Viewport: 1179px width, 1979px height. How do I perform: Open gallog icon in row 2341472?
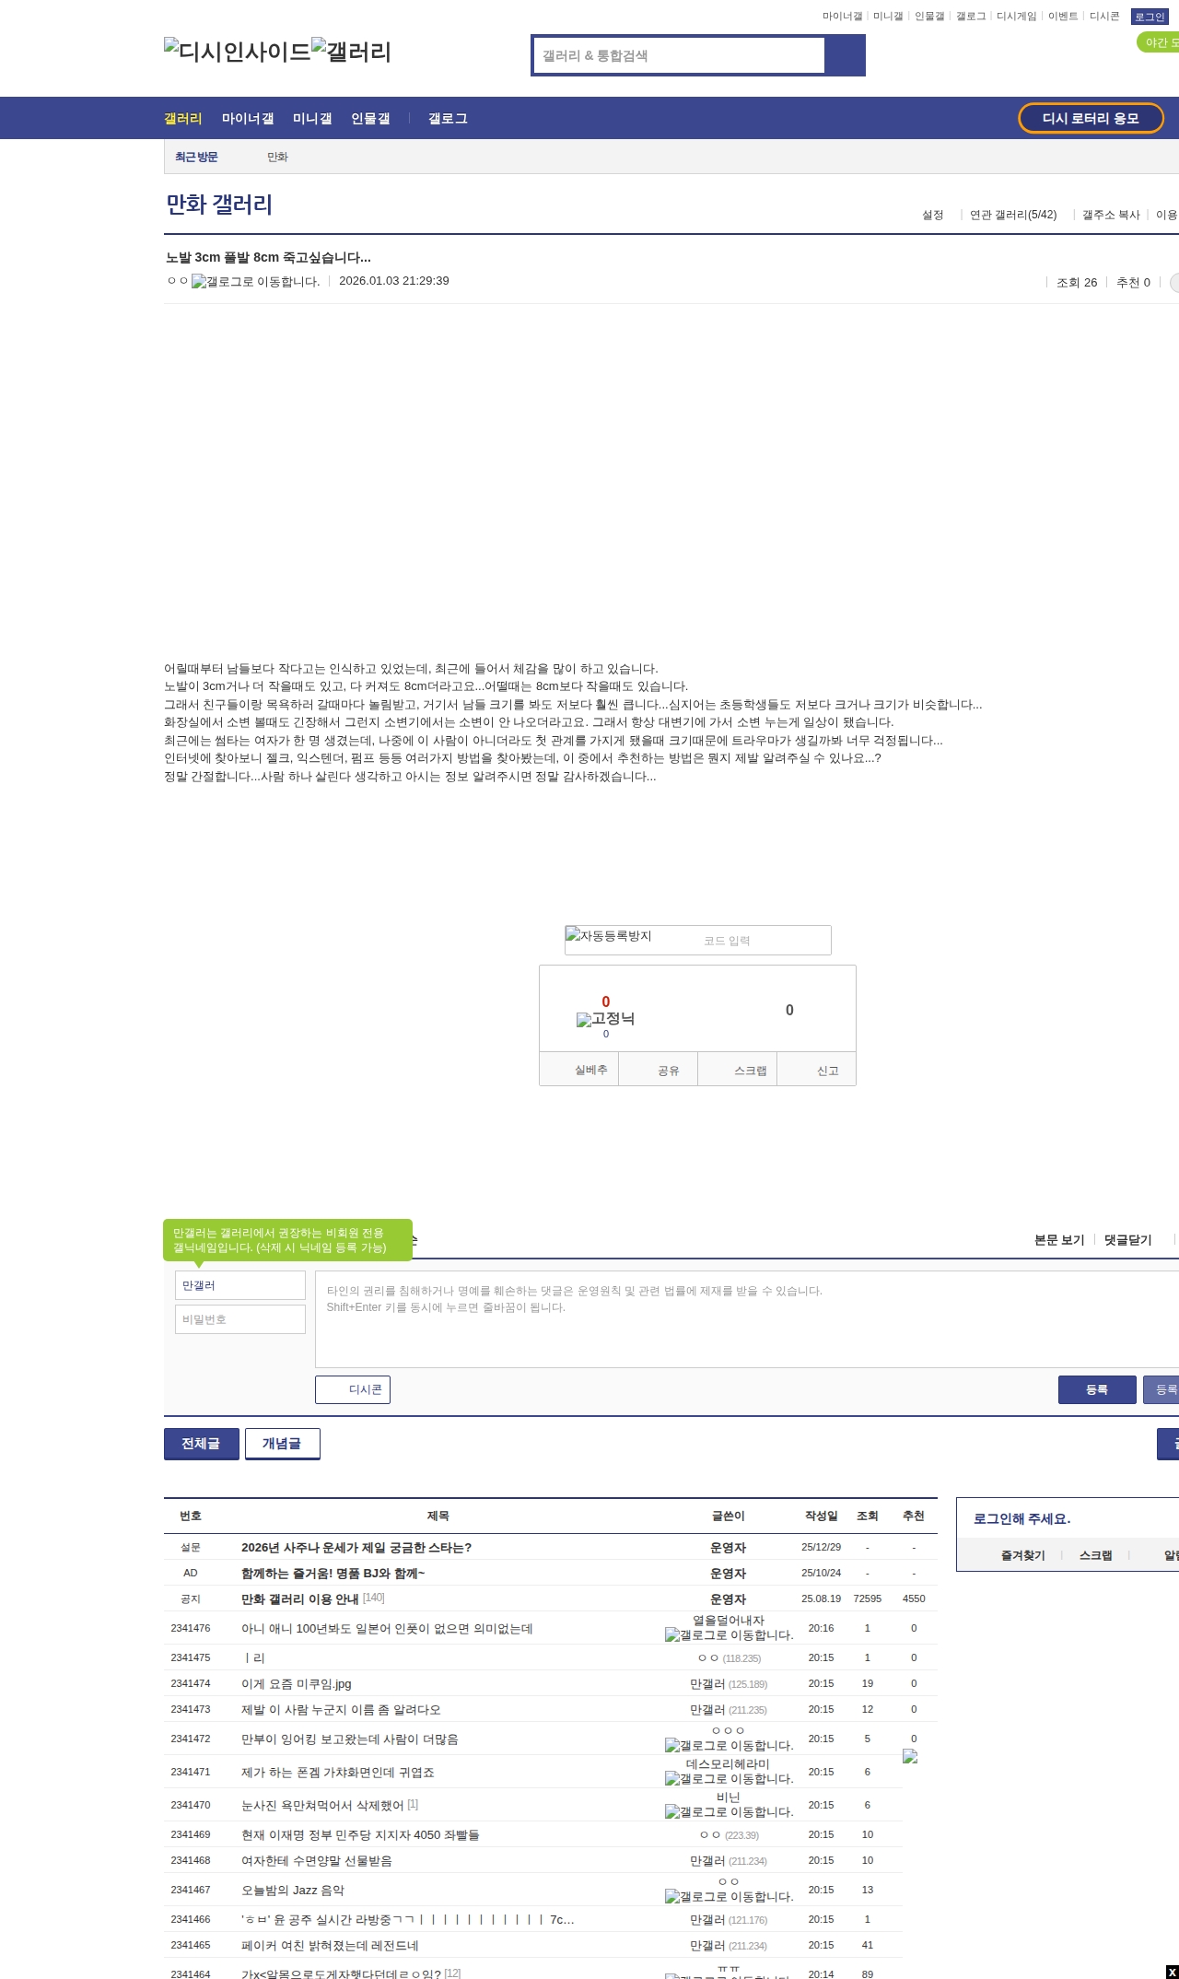[729, 1746]
